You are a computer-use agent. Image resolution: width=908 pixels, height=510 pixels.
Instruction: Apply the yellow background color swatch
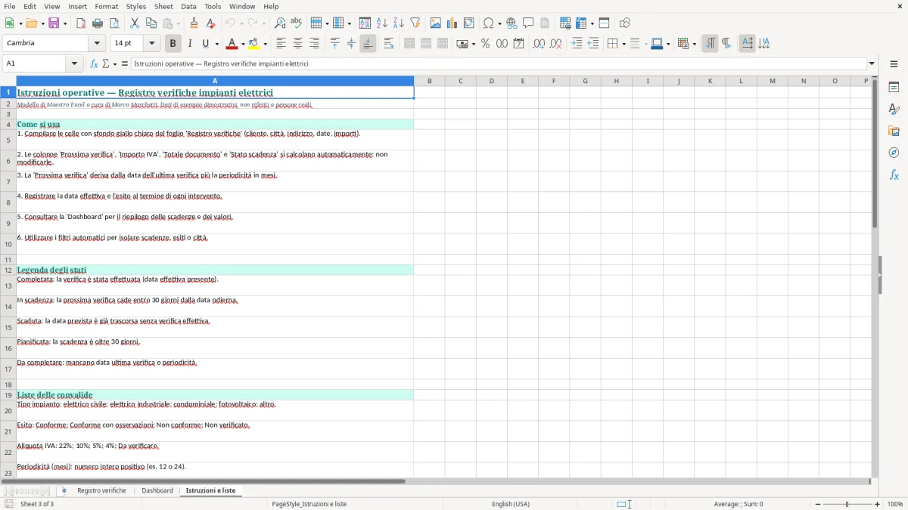(254, 44)
